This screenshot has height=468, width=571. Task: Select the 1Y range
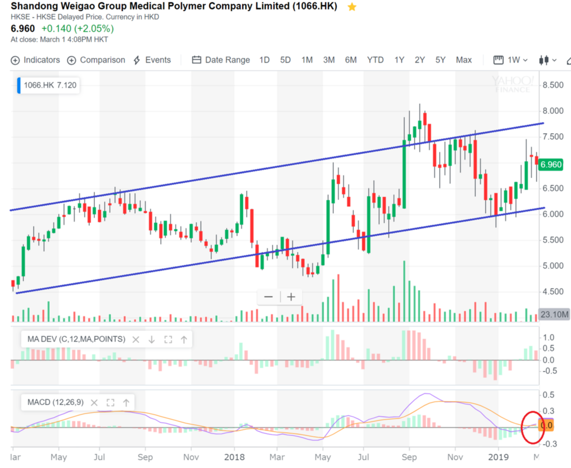[399, 60]
